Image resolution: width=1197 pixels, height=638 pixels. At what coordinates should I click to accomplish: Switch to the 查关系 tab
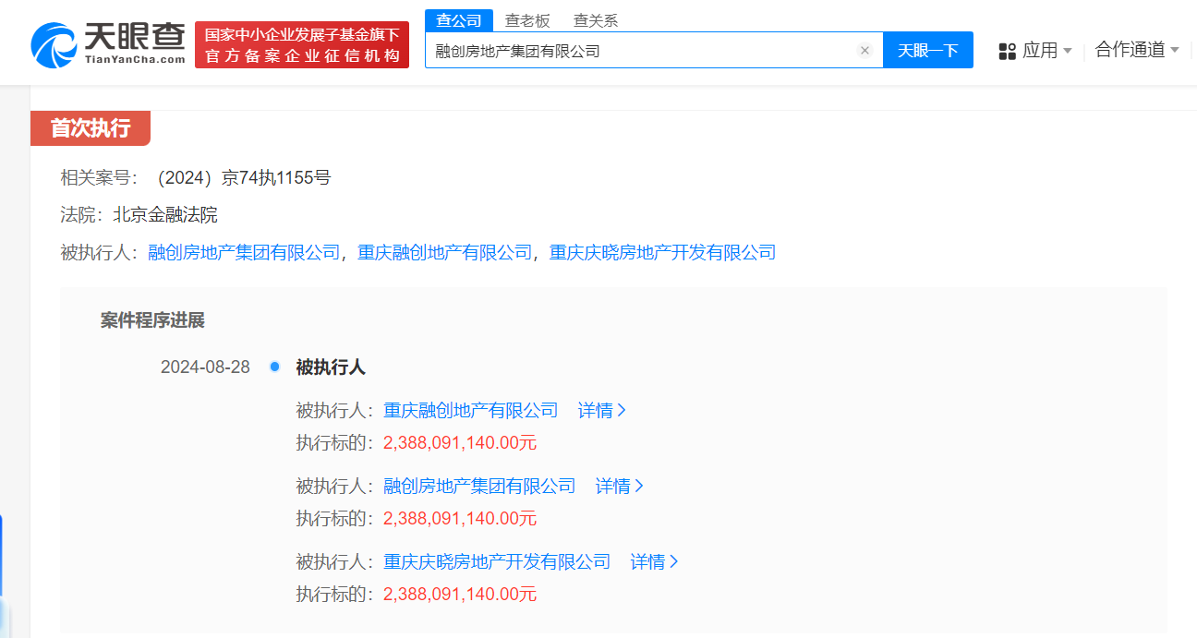pyautogui.click(x=596, y=20)
